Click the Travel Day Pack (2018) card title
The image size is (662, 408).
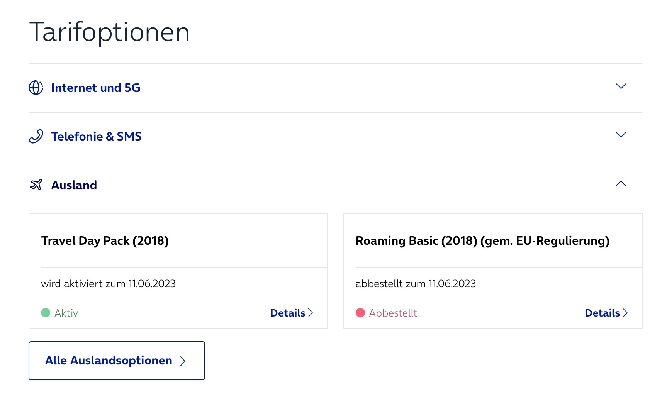[x=105, y=241]
